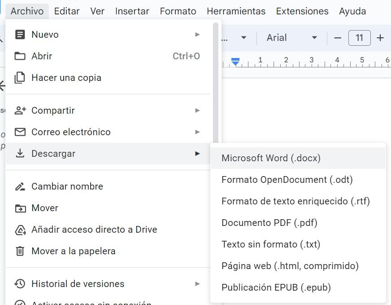The image size is (391, 305).
Task: Create a new document using the Nuevo icon
Action: click(20, 34)
